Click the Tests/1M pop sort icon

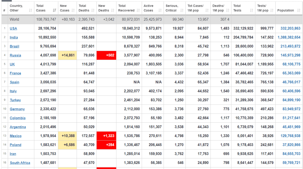click(x=272, y=10)
